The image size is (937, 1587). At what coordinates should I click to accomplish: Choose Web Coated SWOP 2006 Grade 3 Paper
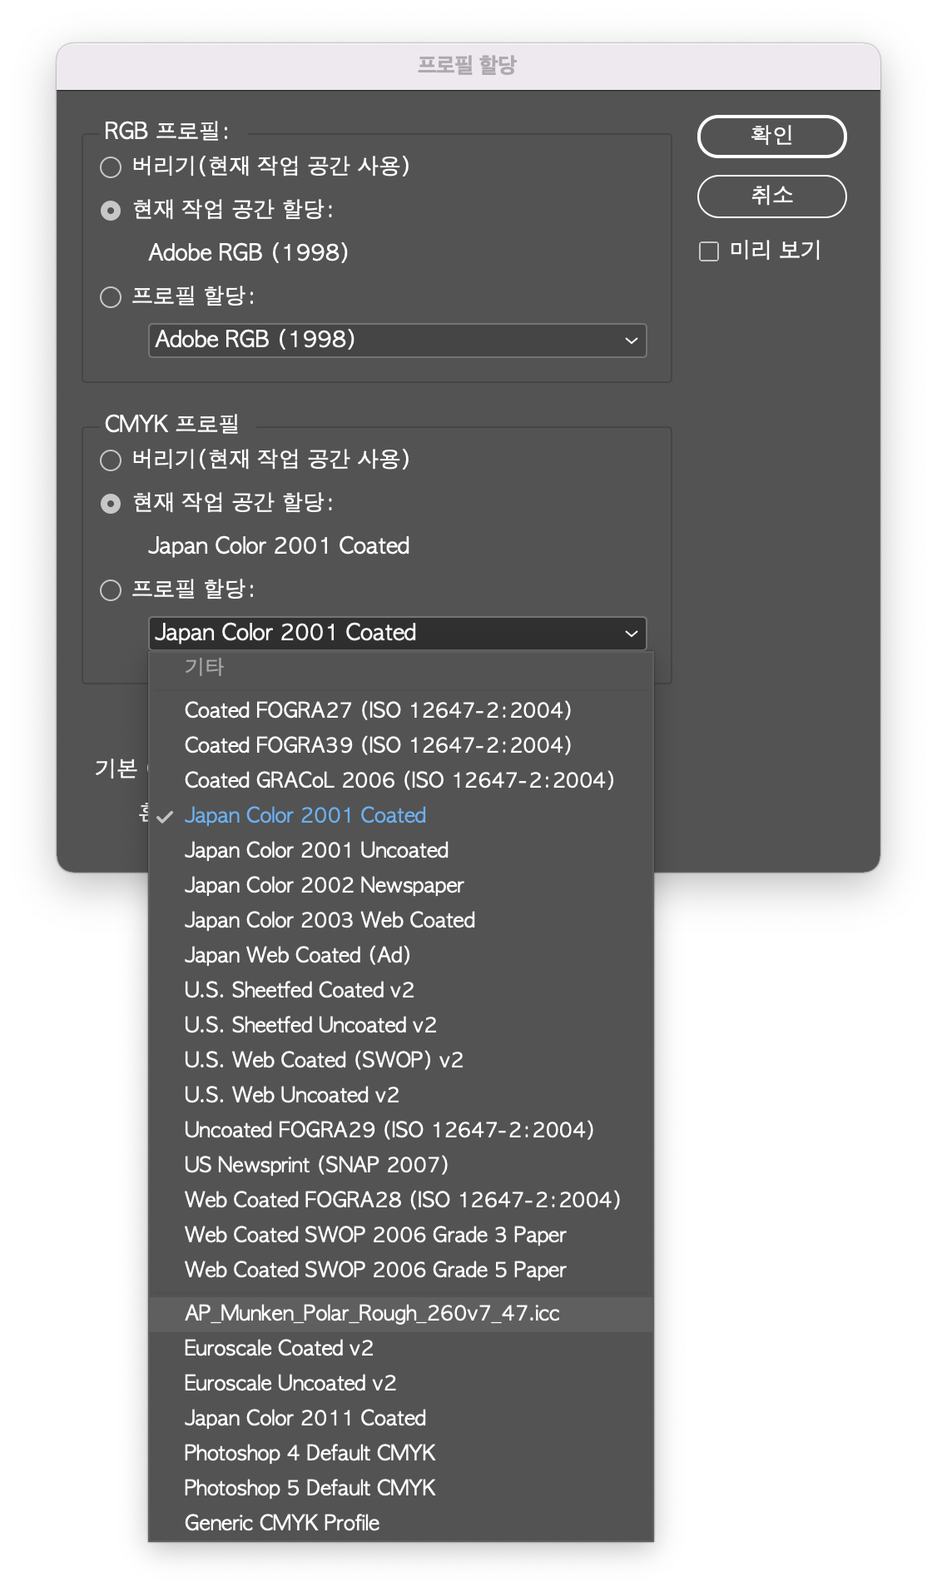pyautogui.click(x=401, y=1235)
